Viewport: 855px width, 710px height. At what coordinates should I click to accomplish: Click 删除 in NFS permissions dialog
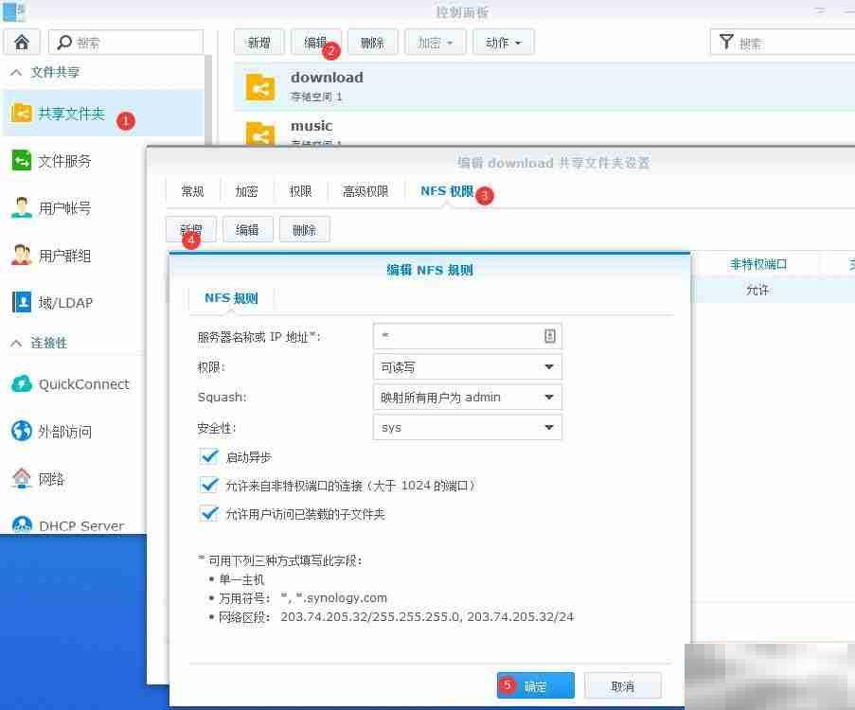pos(304,230)
